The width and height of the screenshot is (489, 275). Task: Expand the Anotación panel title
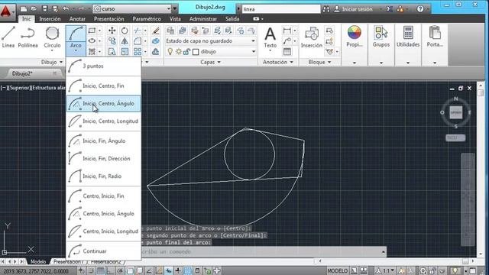point(278,62)
